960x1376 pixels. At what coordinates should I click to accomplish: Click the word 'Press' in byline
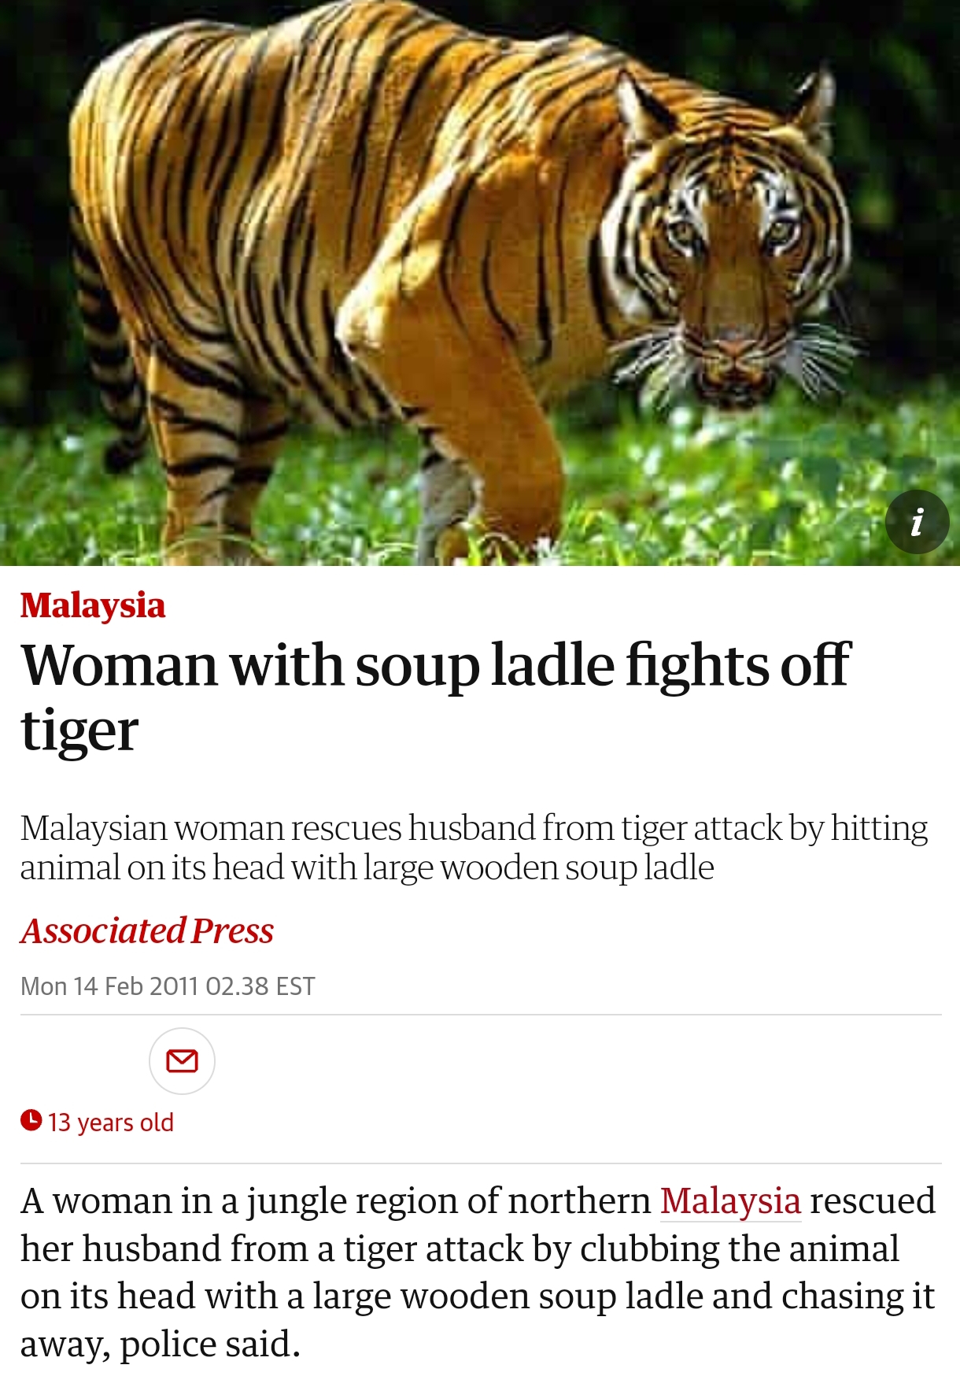[x=233, y=930]
